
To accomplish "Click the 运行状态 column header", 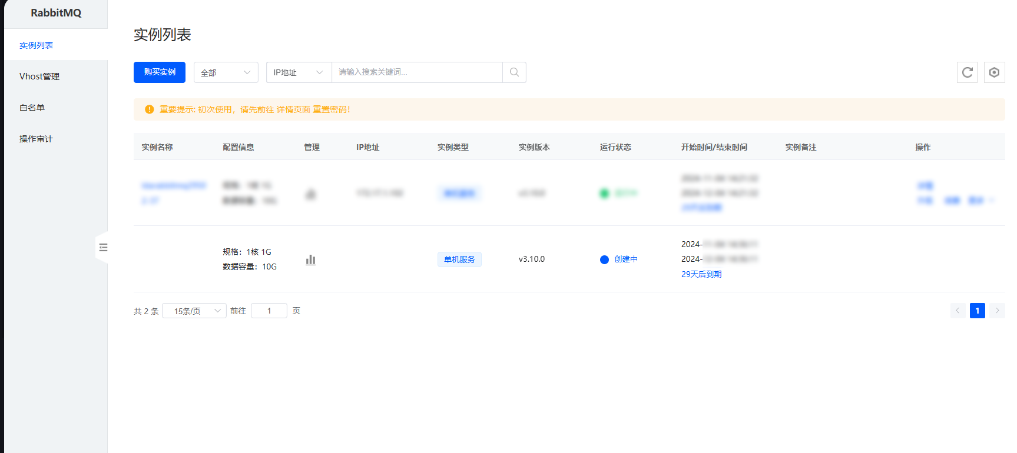I will point(616,147).
